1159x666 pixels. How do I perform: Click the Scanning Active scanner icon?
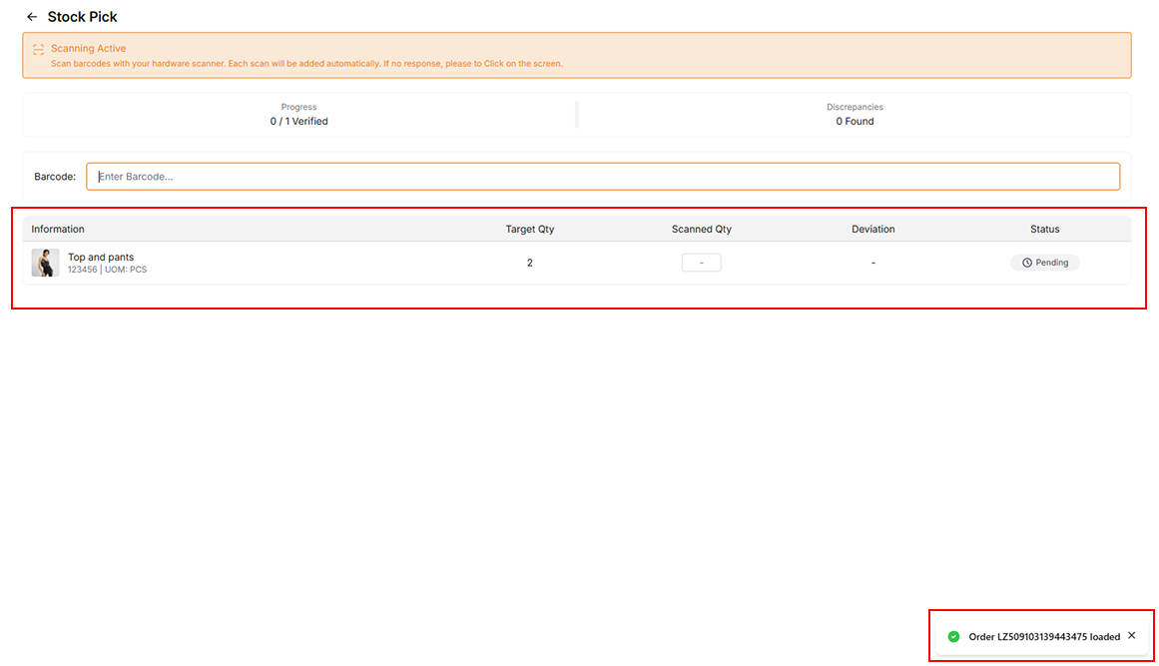pos(39,50)
